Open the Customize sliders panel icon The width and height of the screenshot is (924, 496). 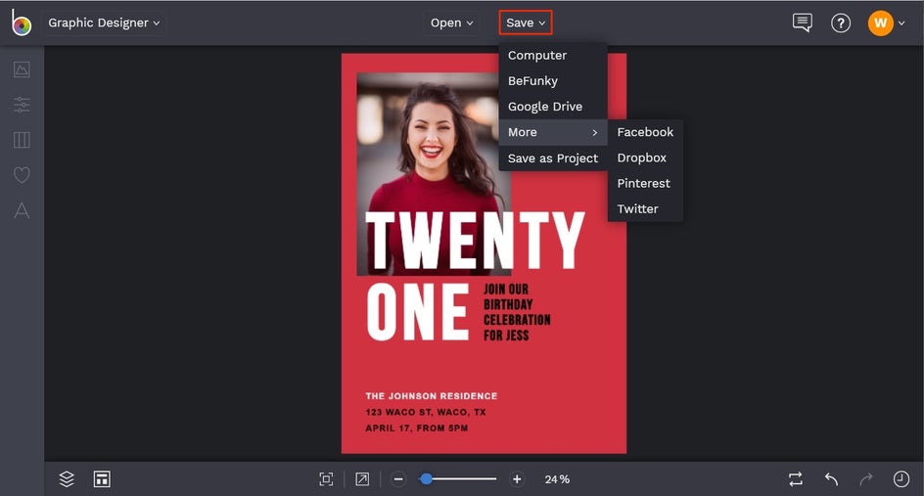click(x=22, y=105)
